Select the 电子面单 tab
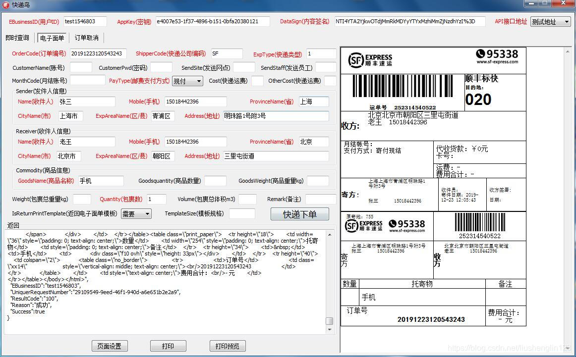Image resolution: width=576 pixels, height=357 pixels. click(52, 38)
